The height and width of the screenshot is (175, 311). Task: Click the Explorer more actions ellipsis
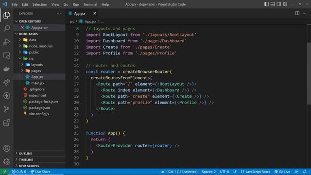pyautogui.click(x=59, y=13)
